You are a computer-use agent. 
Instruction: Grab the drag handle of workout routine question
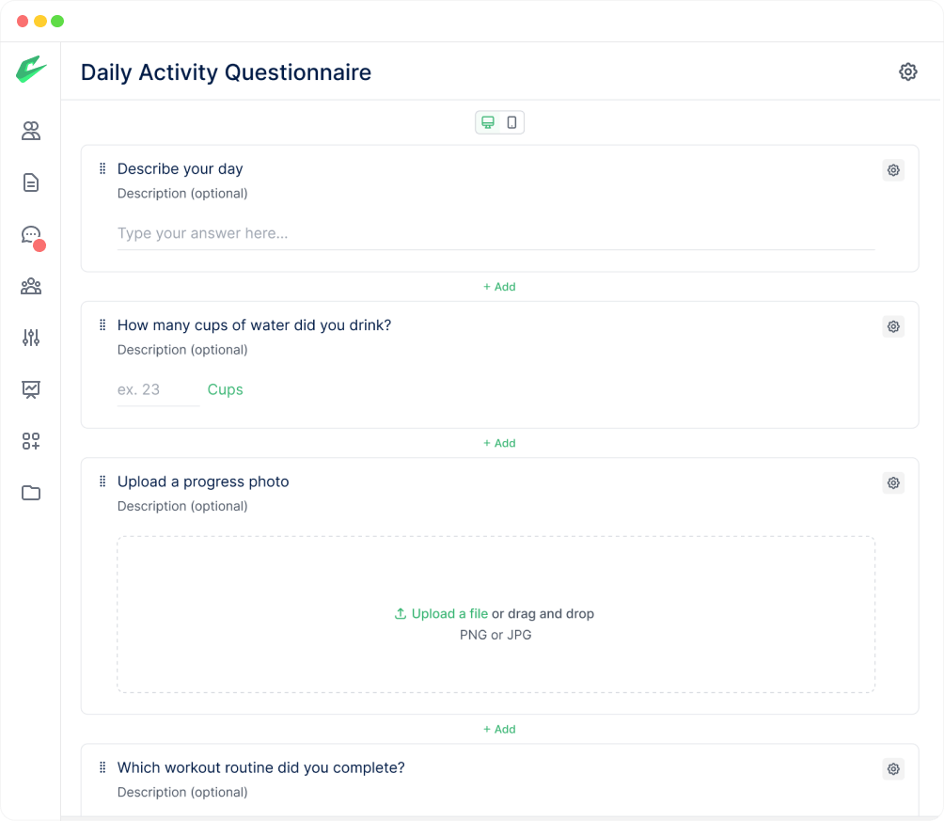click(x=102, y=767)
